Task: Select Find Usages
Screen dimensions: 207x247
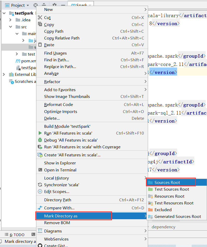Action: 92,53
